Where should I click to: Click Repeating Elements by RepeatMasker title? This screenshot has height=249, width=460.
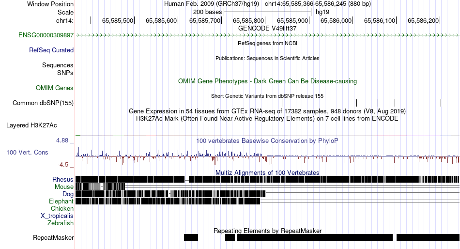pos(267,231)
